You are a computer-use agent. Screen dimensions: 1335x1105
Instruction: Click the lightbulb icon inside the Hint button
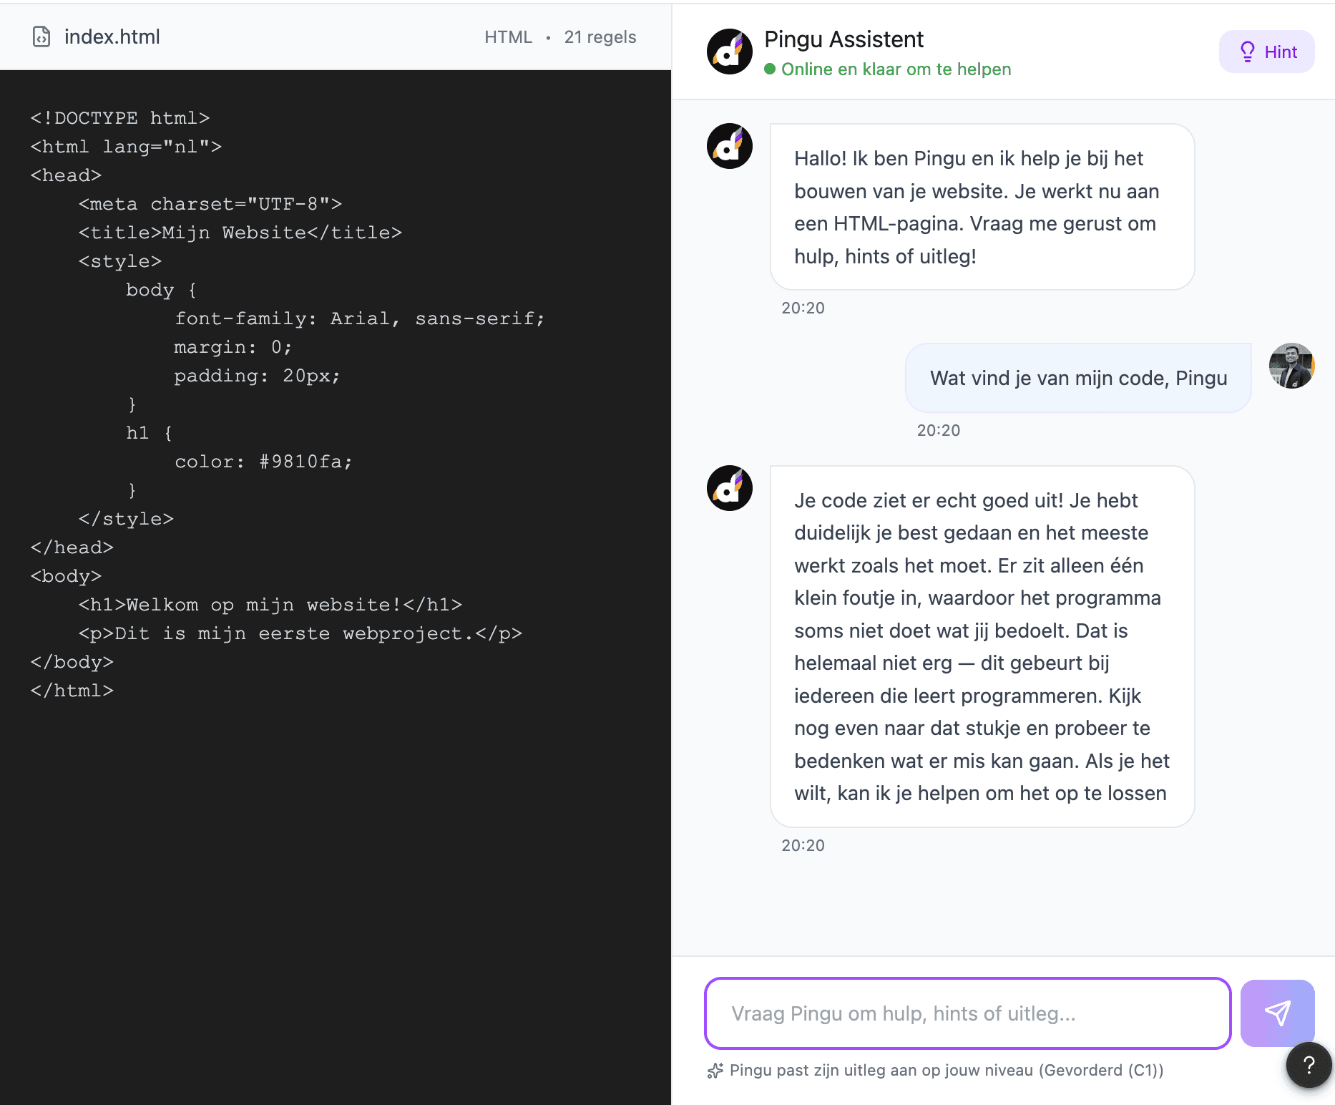point(1247,51)
